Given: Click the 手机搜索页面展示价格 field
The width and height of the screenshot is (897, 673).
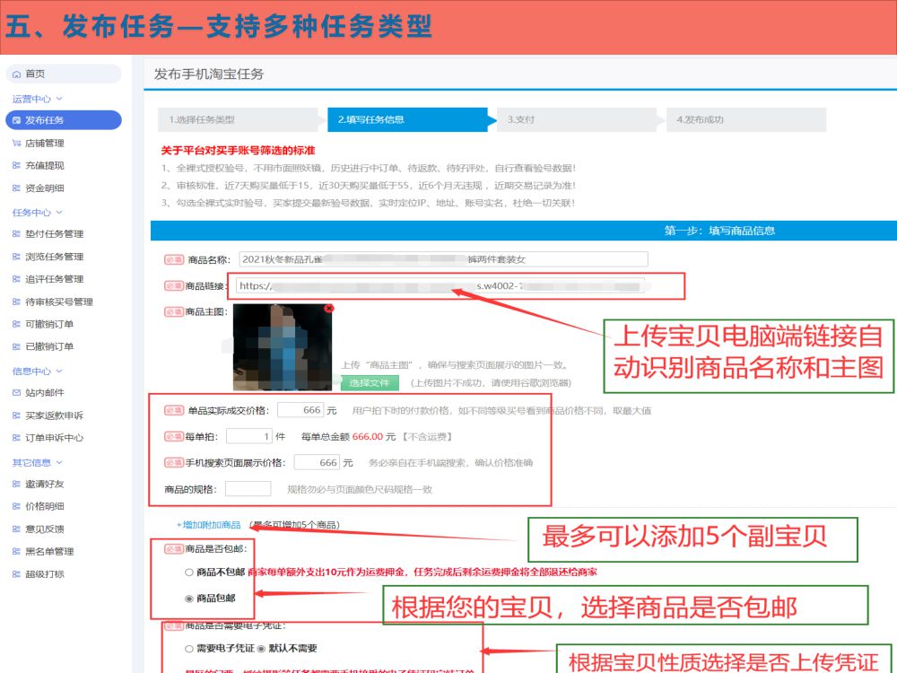Looking at the screenshot, I should point(317,462).
